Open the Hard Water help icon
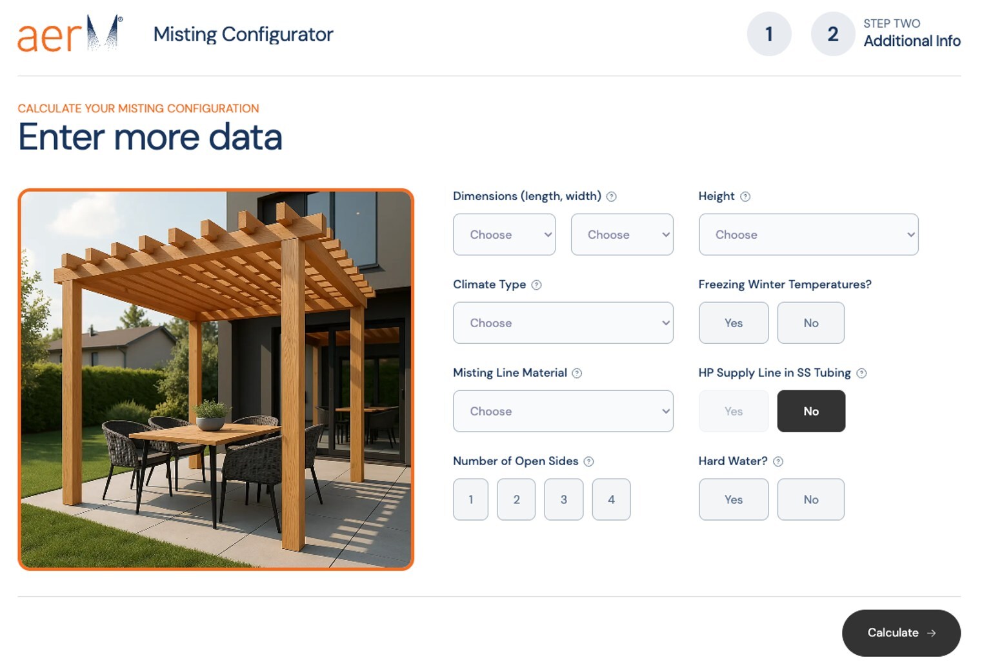Image resolution: width=982 pixels, height=671 pixels. 778,462
